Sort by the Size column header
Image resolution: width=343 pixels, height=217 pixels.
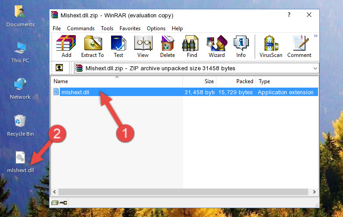(199, 81)
